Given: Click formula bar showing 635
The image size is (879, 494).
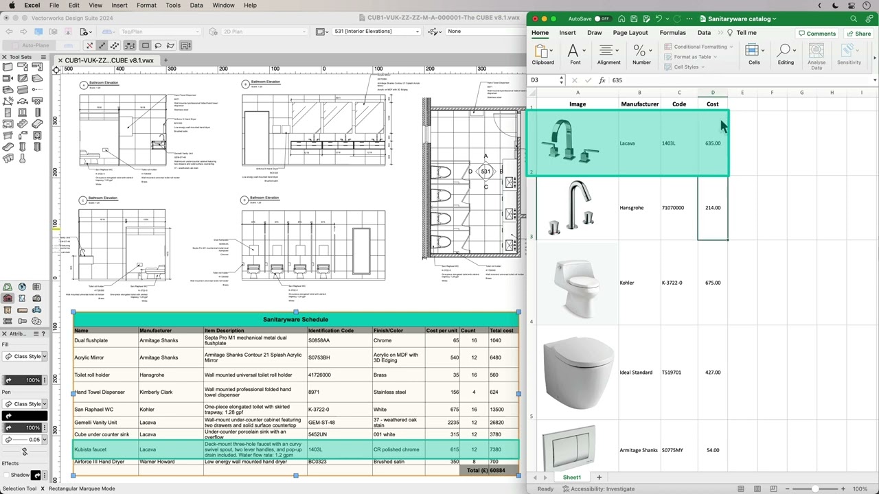Looking at the screenshot, I should click(x=742, y=80).
